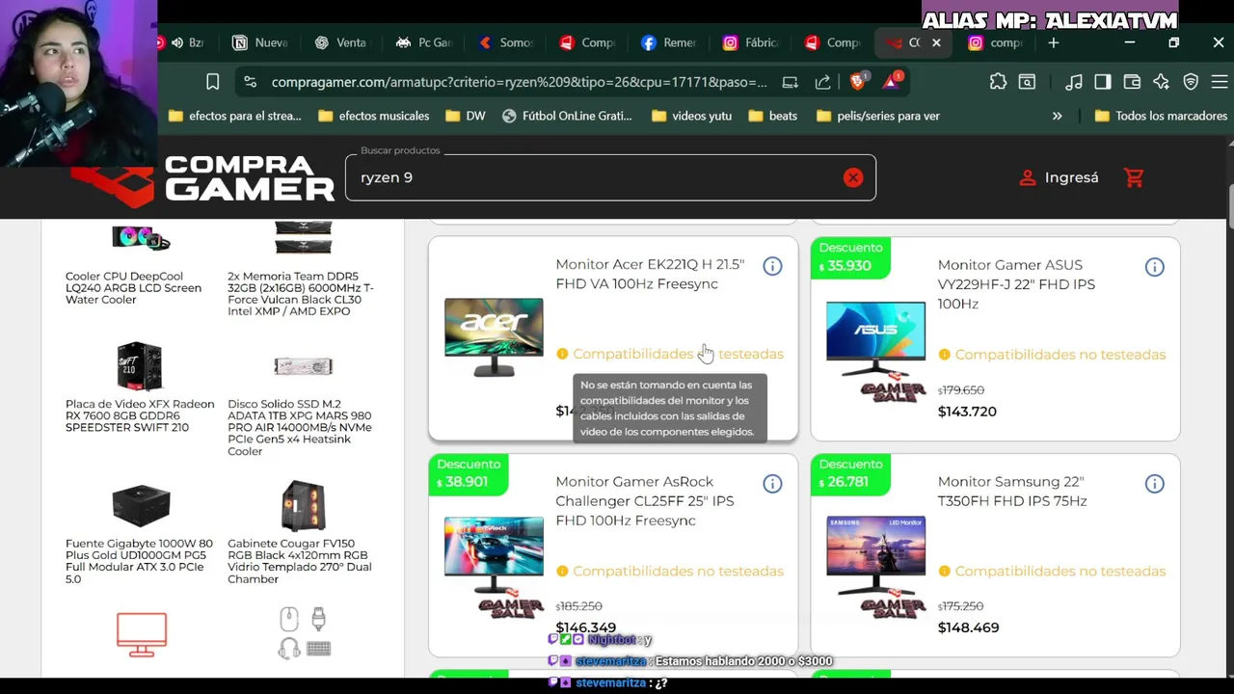The height and width of the screenshot is (694, 1234).
Task: Click the Compra Gamer logo
Action: 202,179
